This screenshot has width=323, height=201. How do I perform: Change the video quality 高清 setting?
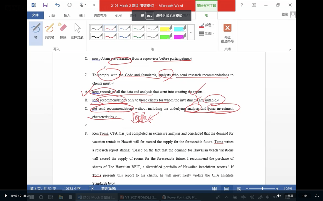click(290, 196)
